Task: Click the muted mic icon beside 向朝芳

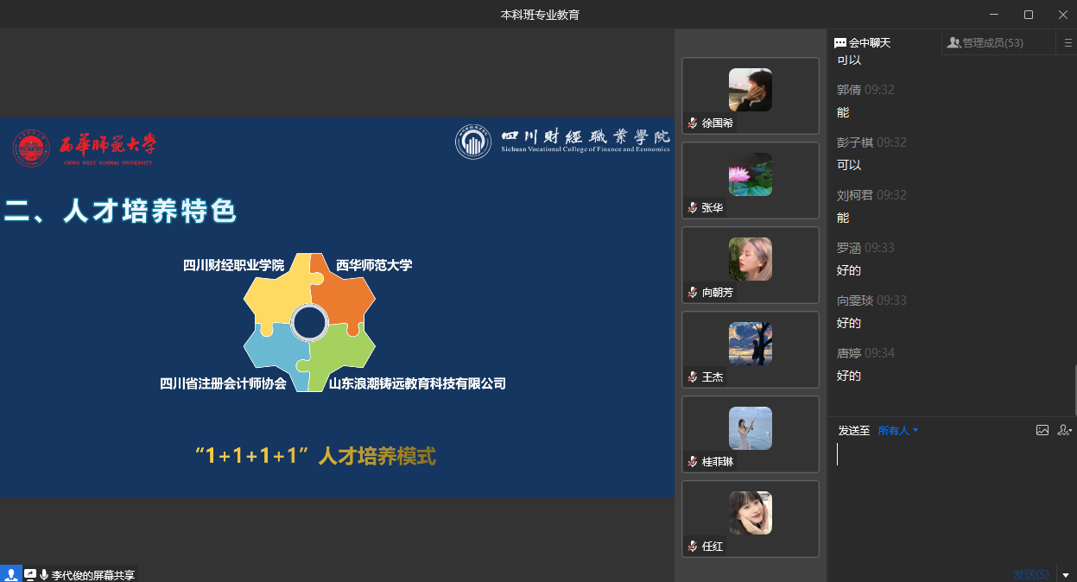Action: click(693, 293)
